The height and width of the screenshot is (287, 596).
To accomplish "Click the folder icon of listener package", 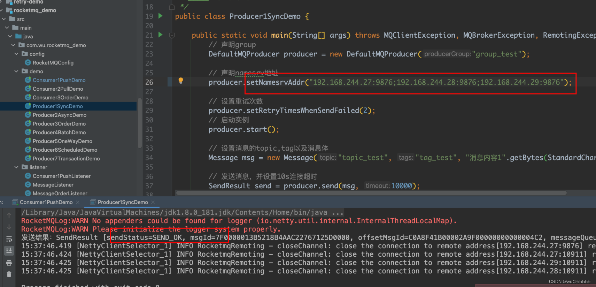I will (x=25, y=167).
